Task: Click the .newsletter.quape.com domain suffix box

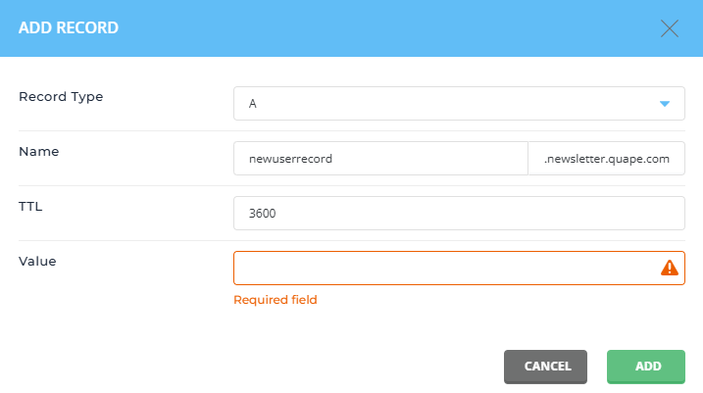Action: click(607, 159)
